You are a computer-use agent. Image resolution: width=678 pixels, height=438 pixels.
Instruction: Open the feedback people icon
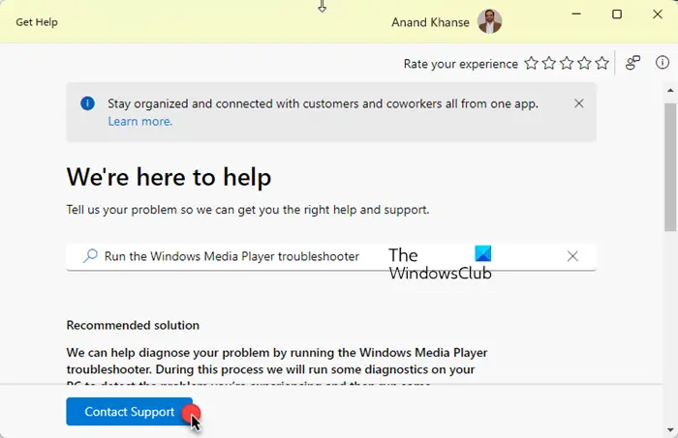[x=632, y=63]
